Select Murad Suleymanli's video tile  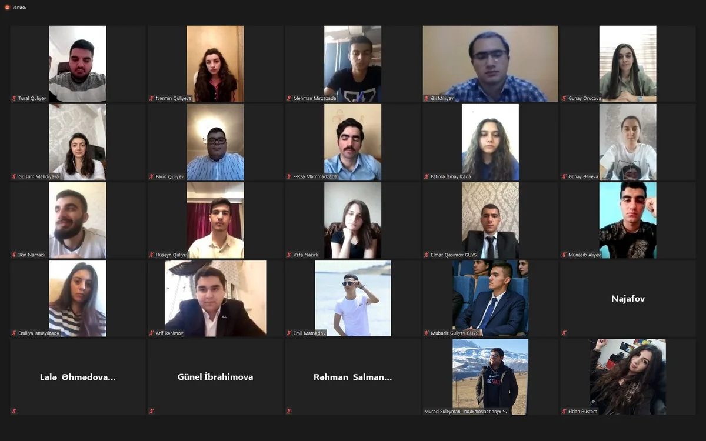pyautogui.click(x=490, y=377)
